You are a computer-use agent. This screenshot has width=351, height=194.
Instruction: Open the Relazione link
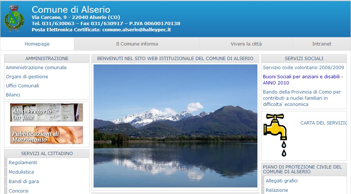277,190
